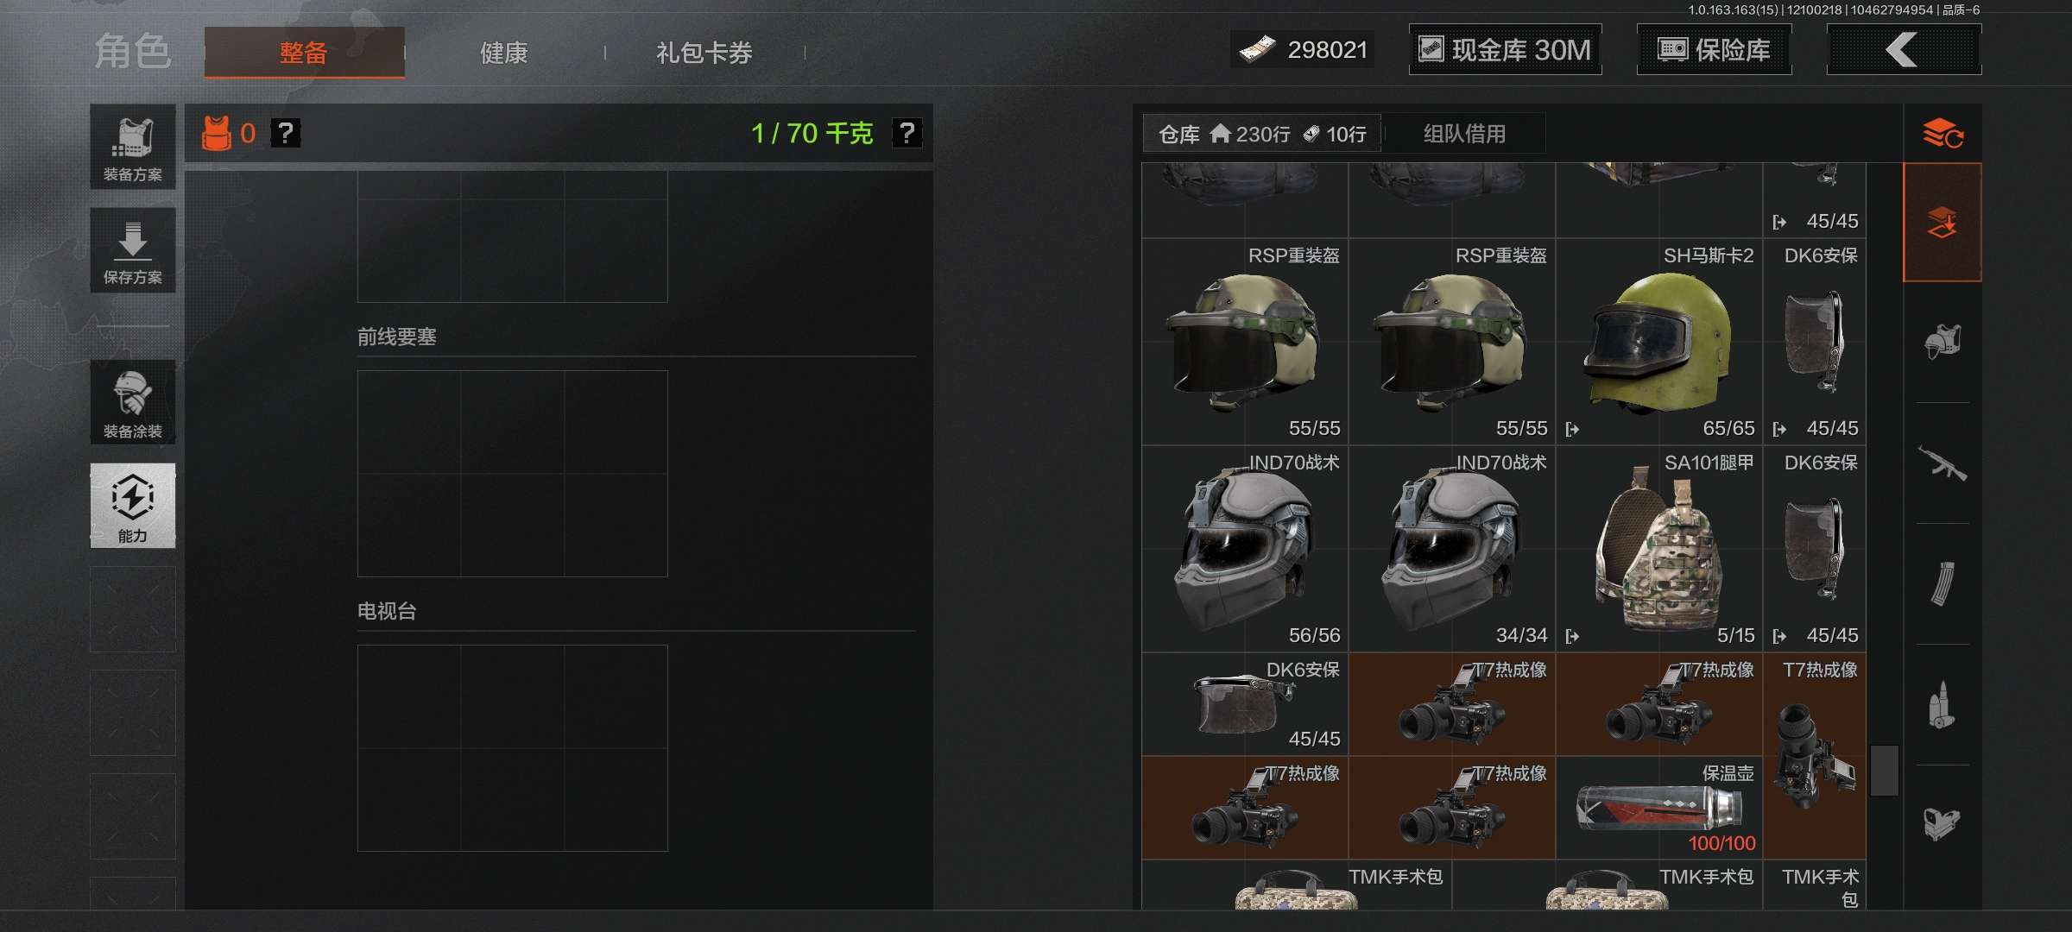The height and width of the screenshot is (932, 2072).
Task: Click the question mark beside armor value
Action: pyautogui.click(x=286, y=133)
